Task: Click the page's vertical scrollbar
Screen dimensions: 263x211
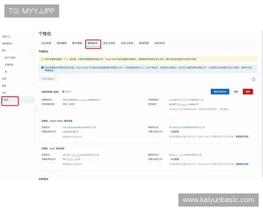Action: (262, 103)
